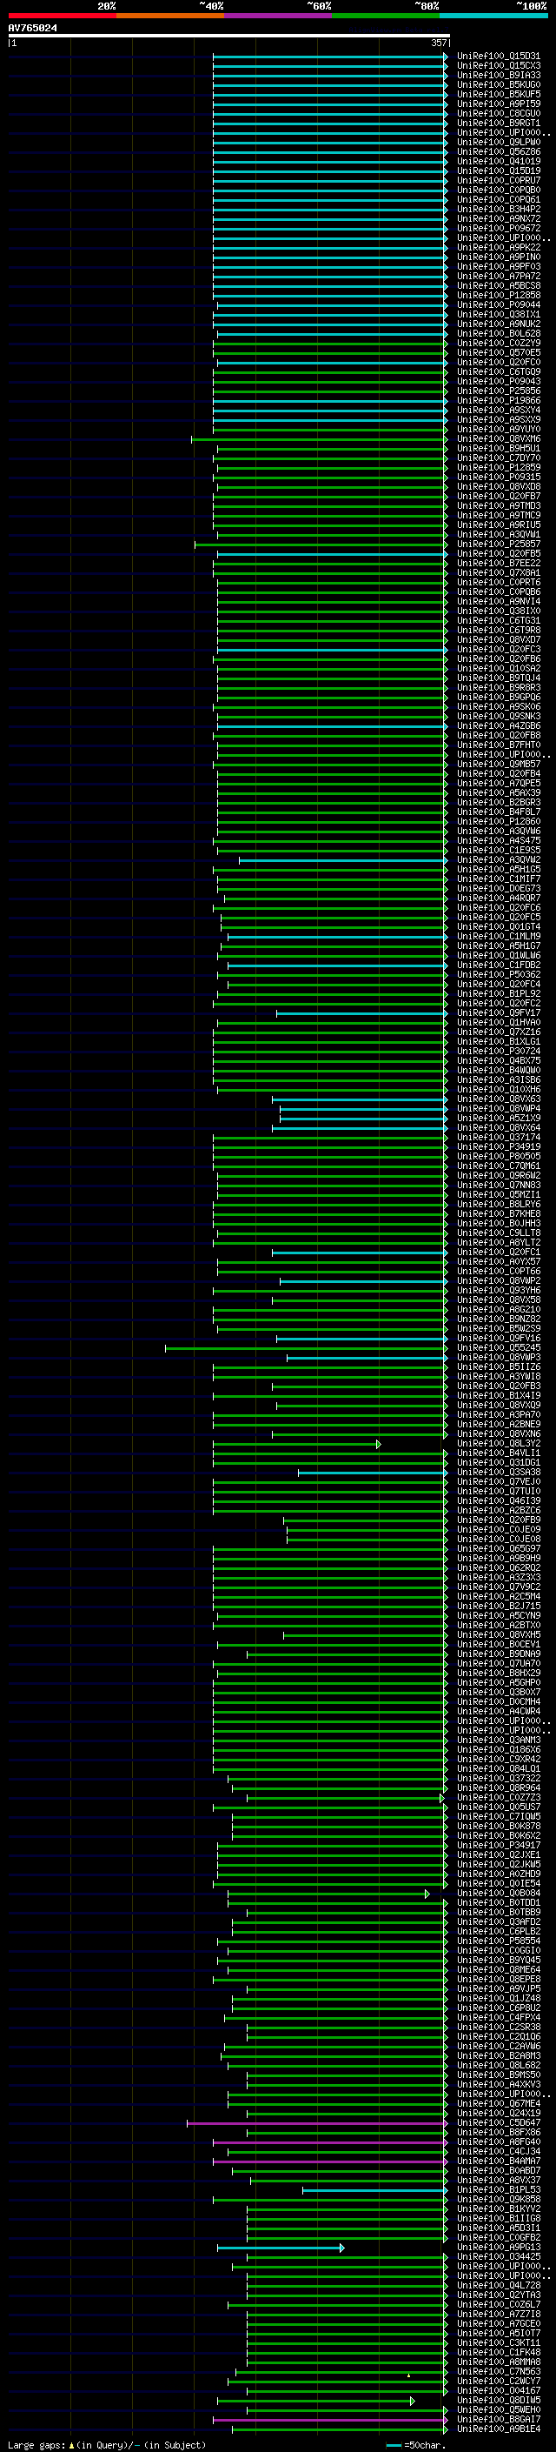This screenshot has height=2452, width=556.
Task: Click the cyan alignment bar for UniRef100_Q15D31
Action: (x=330, y=57)
